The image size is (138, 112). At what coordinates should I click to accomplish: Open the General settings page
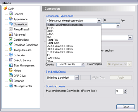tap(18, 14)
